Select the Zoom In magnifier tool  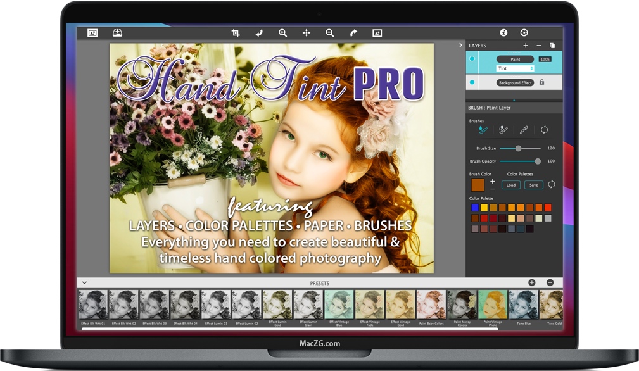(282, 32)
